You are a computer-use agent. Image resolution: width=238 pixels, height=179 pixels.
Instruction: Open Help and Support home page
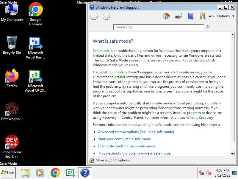pyautogui.click(x=166, y=16)
